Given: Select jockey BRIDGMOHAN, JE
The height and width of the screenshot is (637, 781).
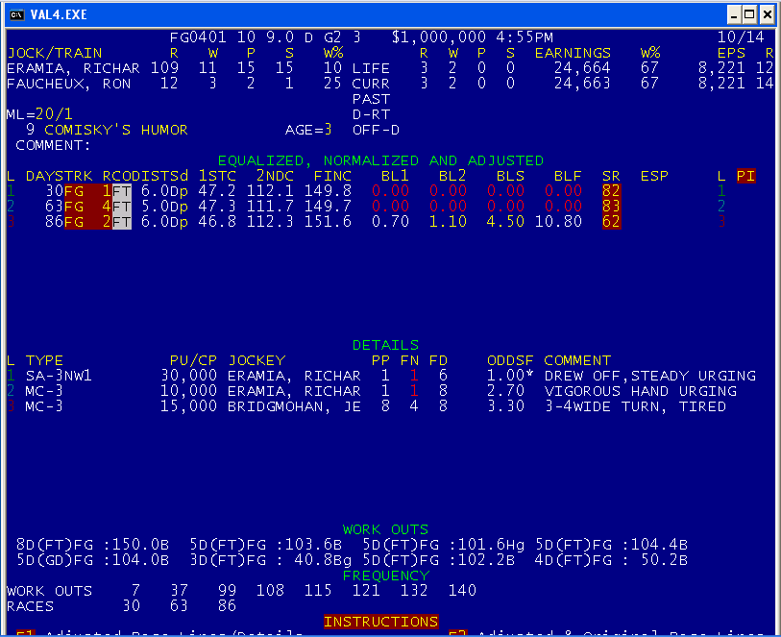Looking at the screenshot, I should [294, 407].
